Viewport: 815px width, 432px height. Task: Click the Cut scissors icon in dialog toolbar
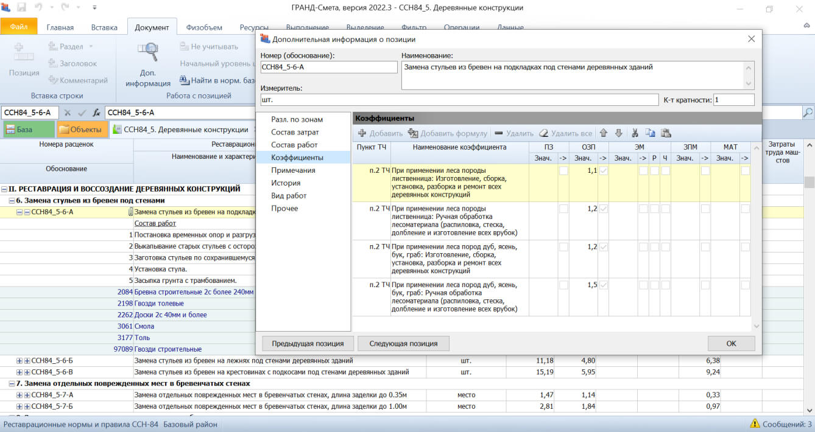point(635,133)
